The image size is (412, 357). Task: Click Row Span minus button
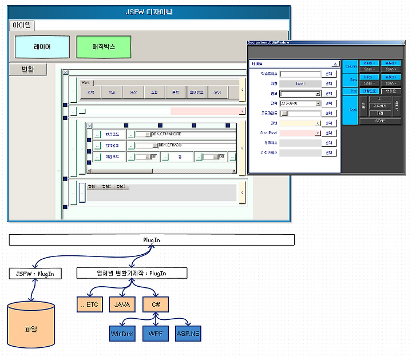(369, 83)
